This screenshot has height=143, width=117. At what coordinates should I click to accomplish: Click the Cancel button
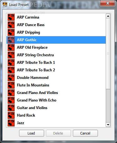(x=85, y=133)
